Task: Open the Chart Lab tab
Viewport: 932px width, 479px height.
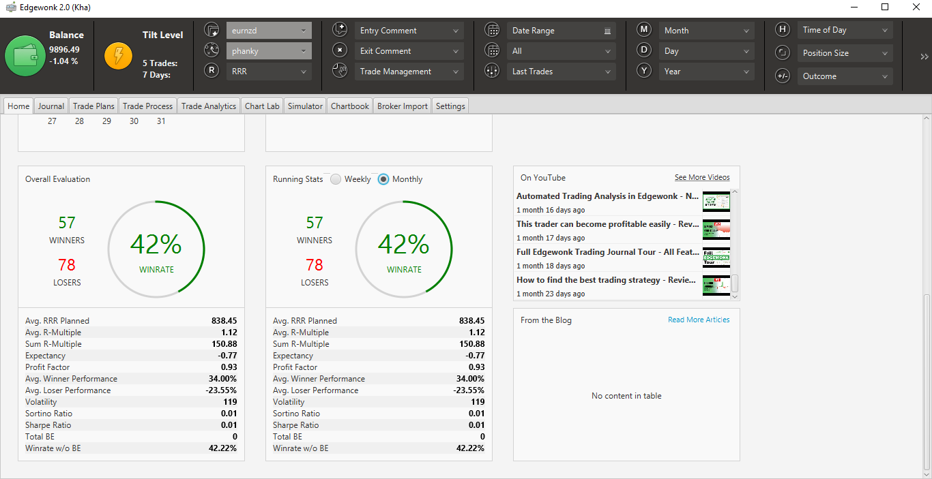Action: (x=263, y=106)
